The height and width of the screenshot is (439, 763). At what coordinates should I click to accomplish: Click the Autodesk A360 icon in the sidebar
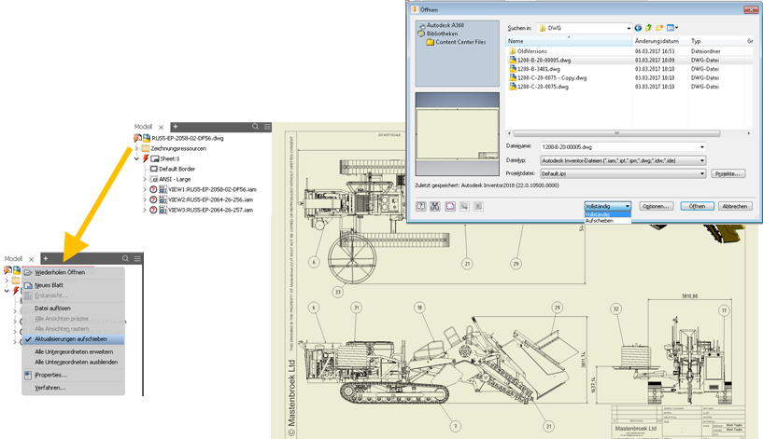(421, 25)
